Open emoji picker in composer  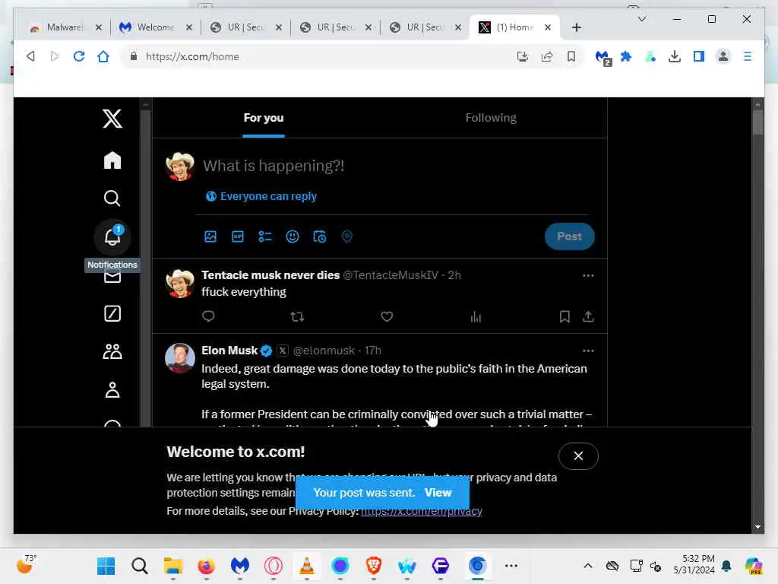293,236
